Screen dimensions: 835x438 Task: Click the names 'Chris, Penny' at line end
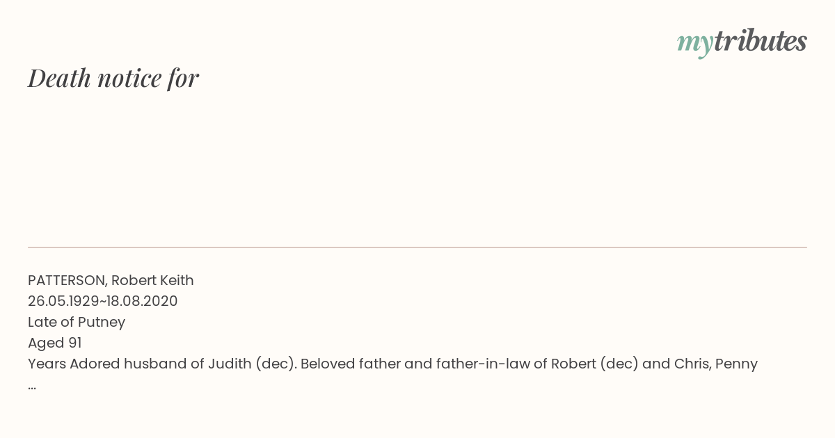716,364
